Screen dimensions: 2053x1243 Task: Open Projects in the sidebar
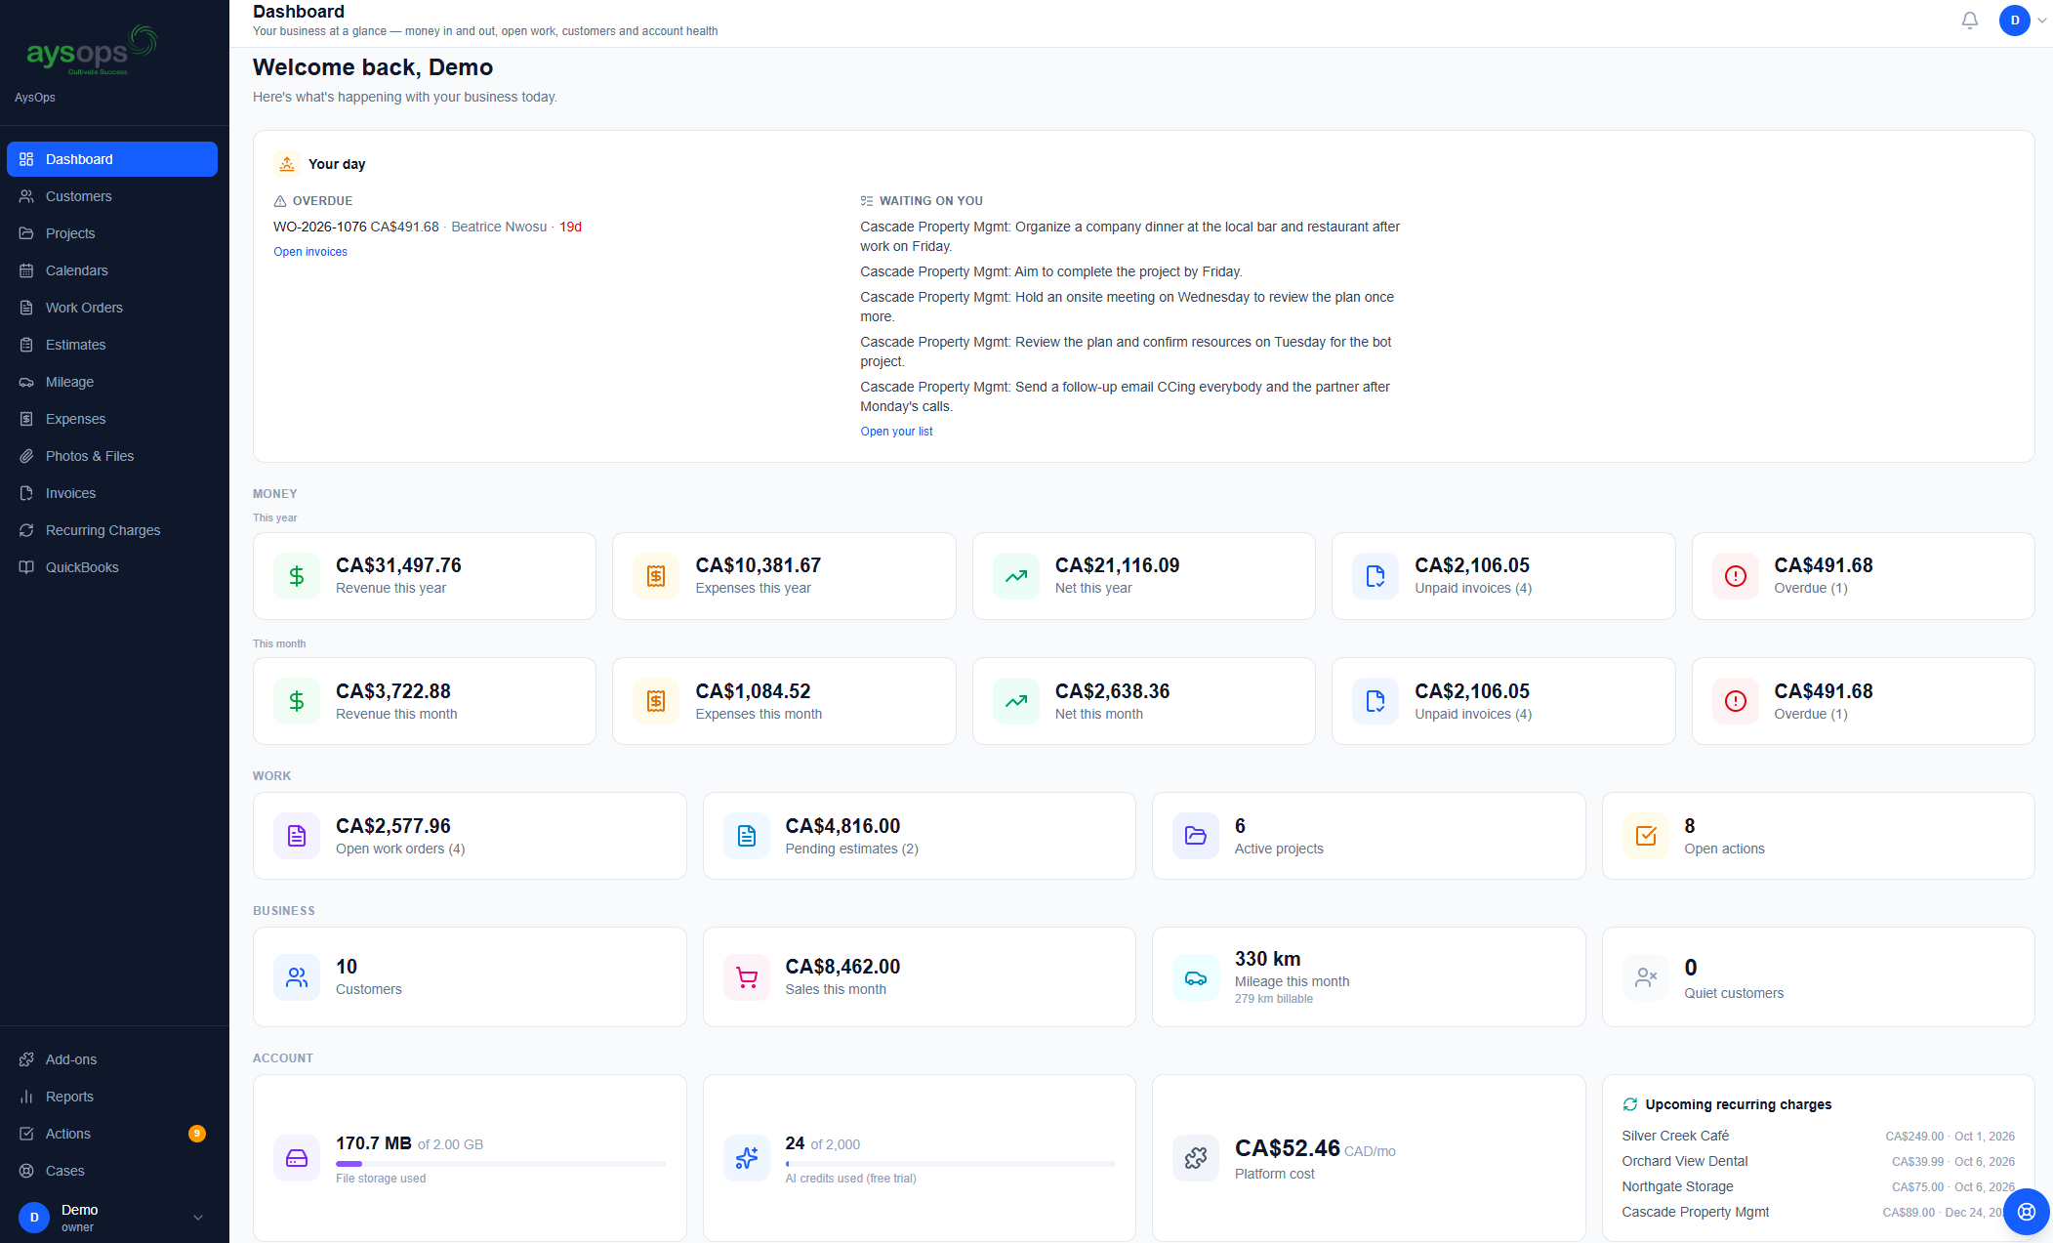[x=112, y=233]
